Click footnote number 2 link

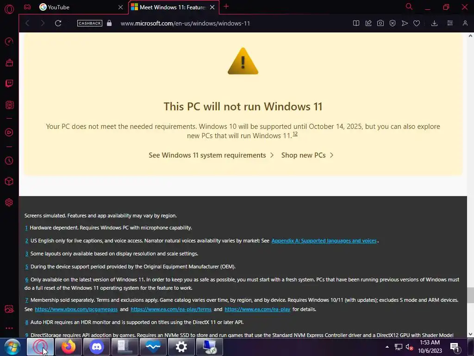[26, 241]
